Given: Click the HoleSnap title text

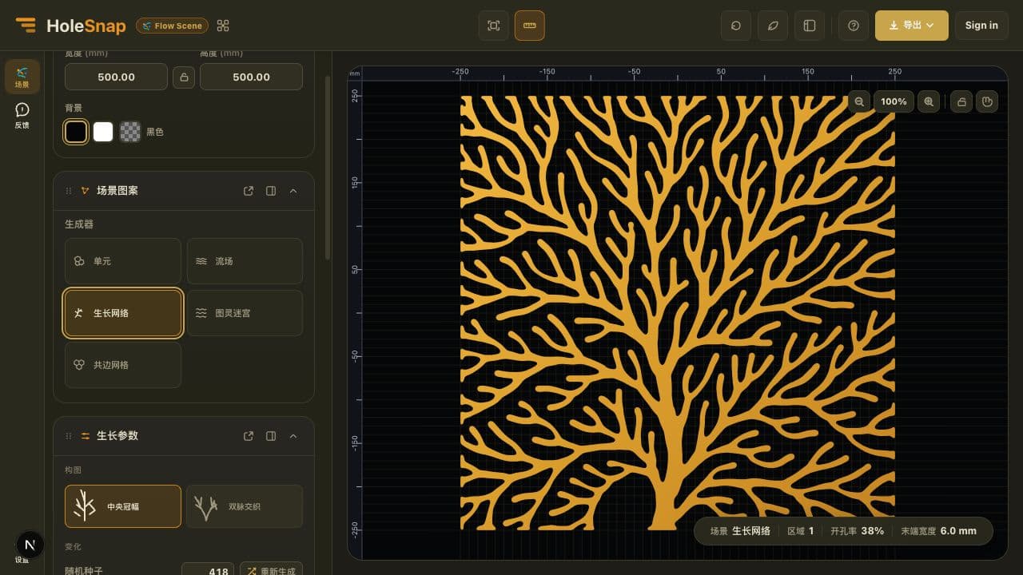Looking at the screenshot, I should pos(86,26).
